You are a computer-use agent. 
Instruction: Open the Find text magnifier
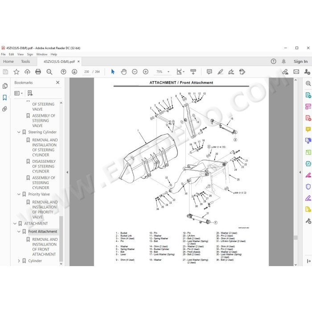(49, 72)
